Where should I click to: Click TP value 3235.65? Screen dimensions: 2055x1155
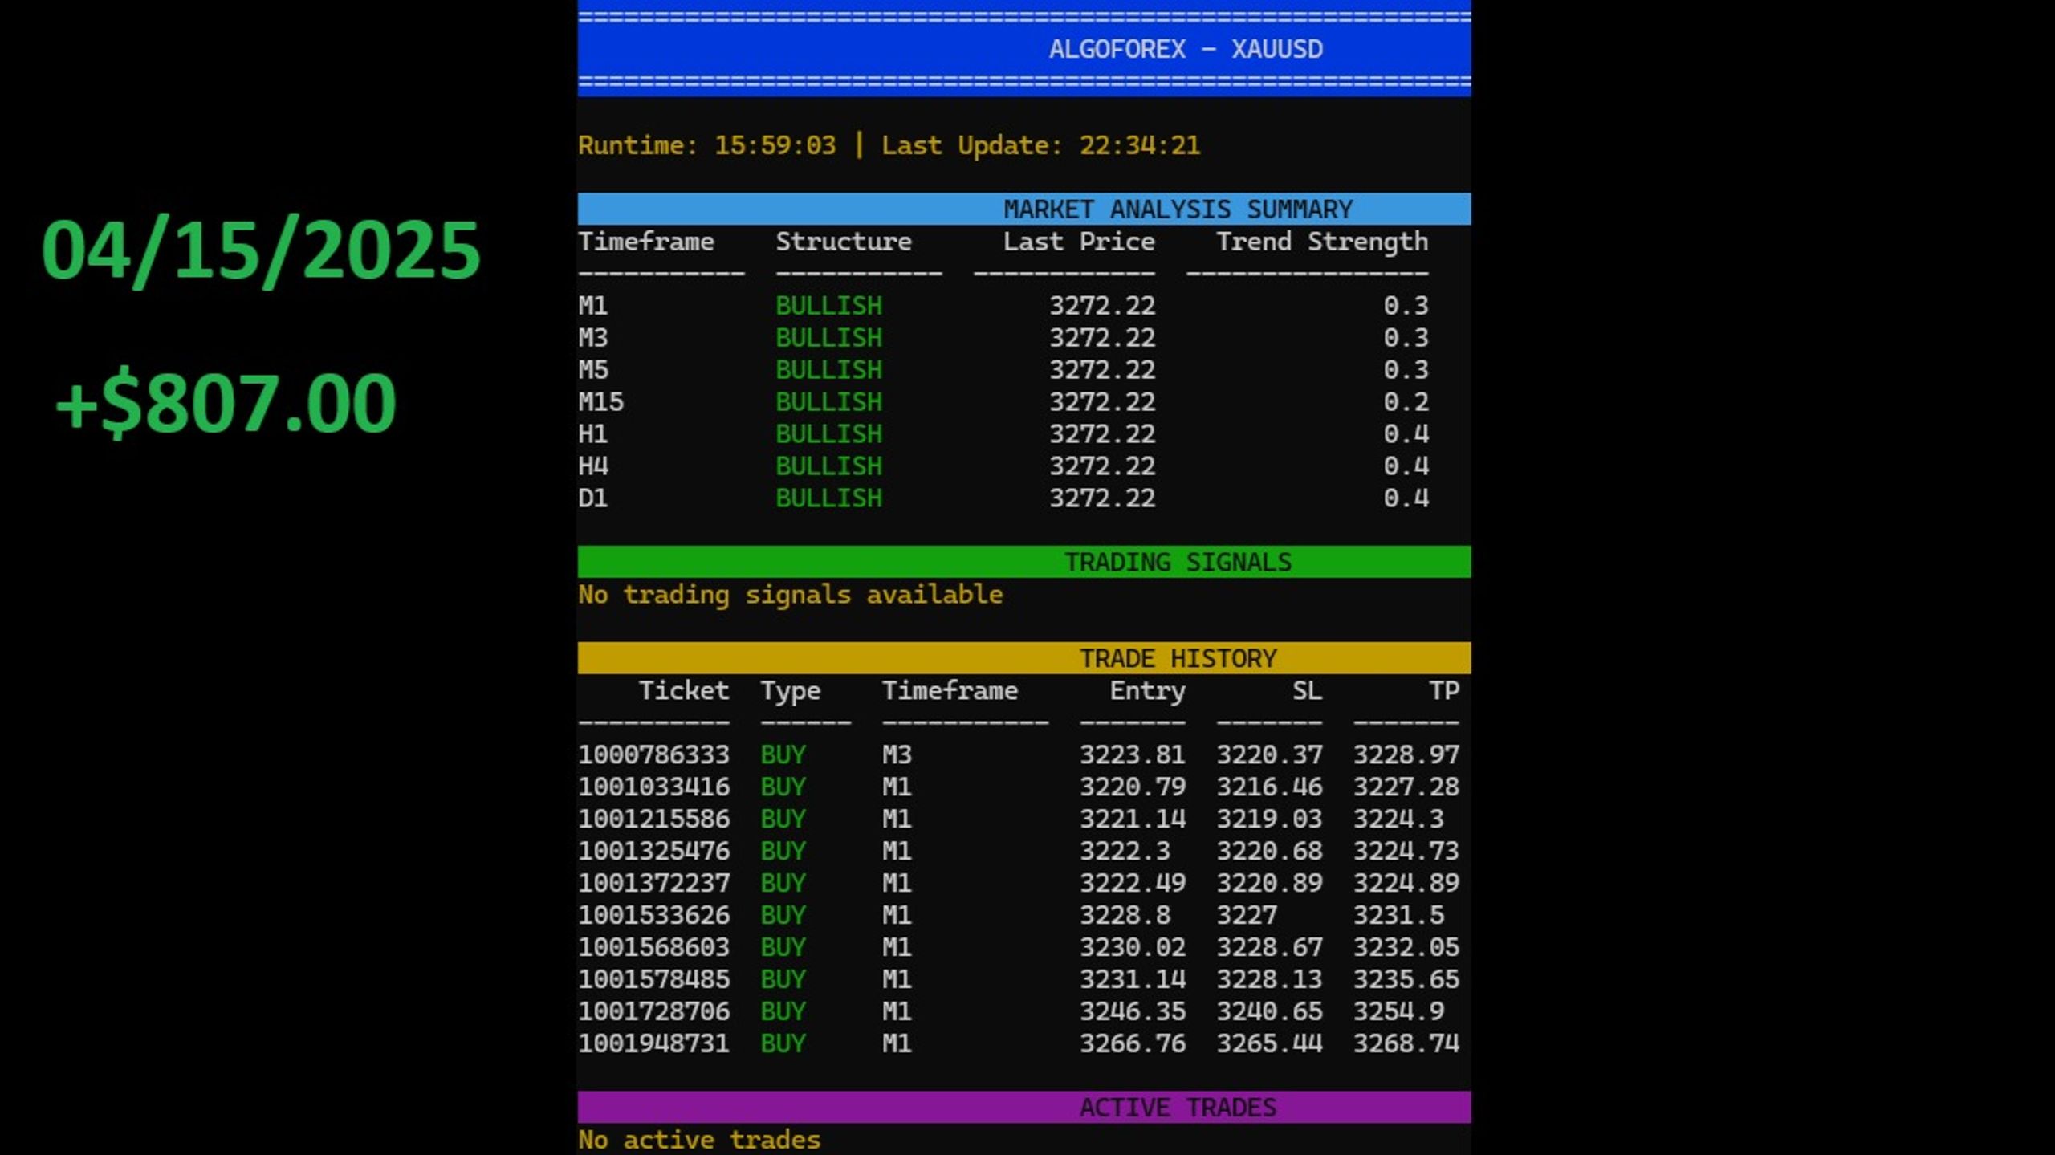[1406, 979]
